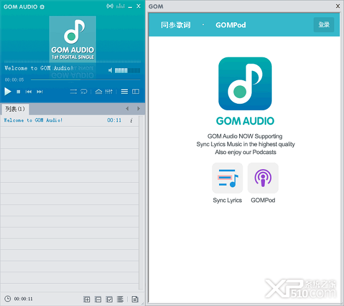Select the 'Welcome to GOM Audio!' playlist track
344x306 pixels.
point(69,120)
